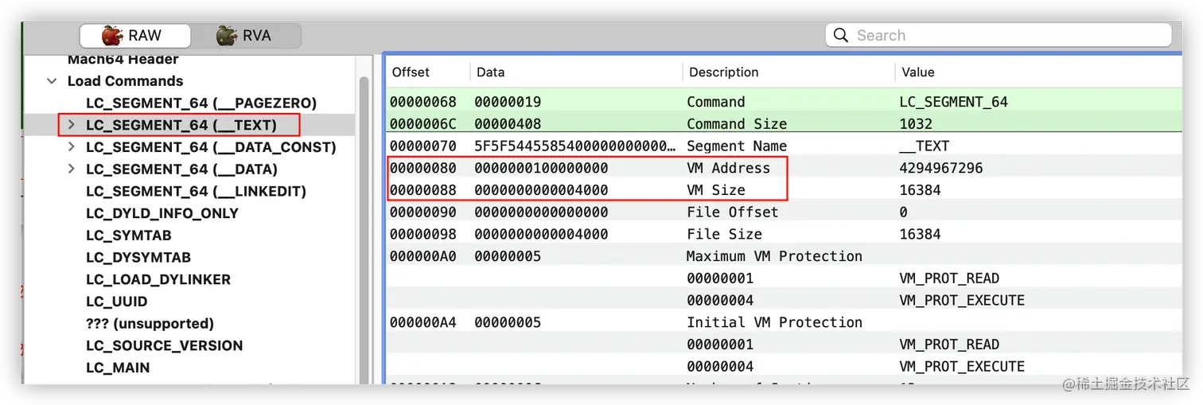Click the File Size description cell
Screen dimensions: 1203x405
[724, 234]
